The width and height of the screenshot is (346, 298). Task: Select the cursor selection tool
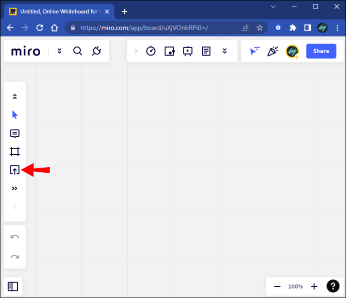(x=15, y=115)
